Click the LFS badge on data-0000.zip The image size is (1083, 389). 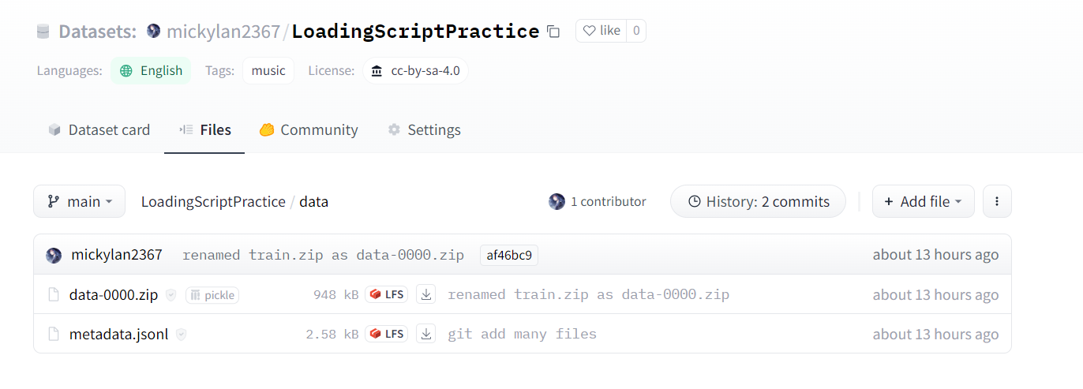[387, 295]
